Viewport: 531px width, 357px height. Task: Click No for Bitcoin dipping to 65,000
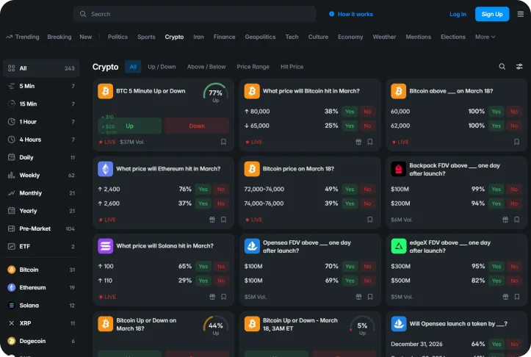pos(367,126)
